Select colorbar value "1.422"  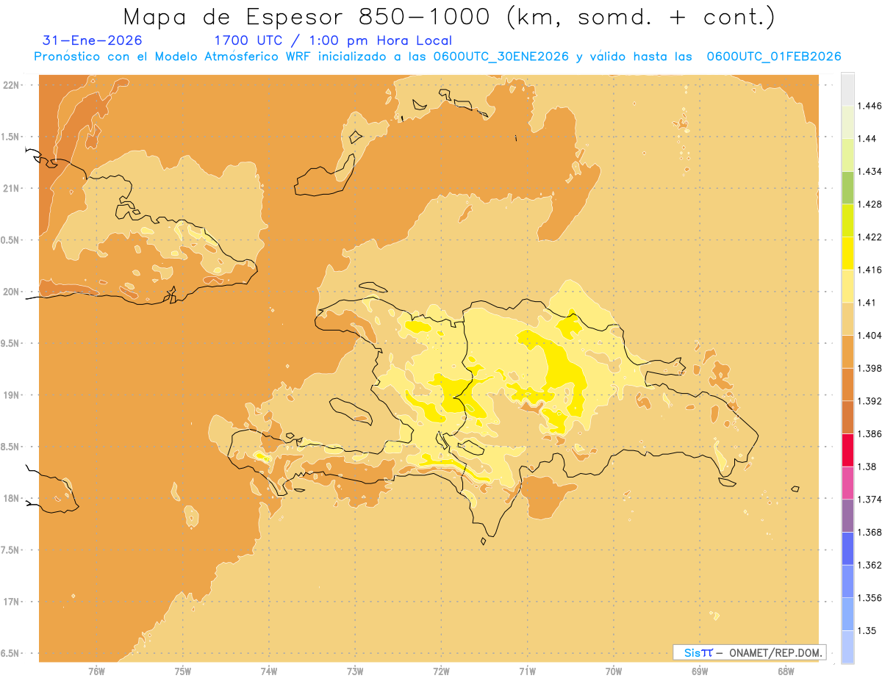click(871, 237)
